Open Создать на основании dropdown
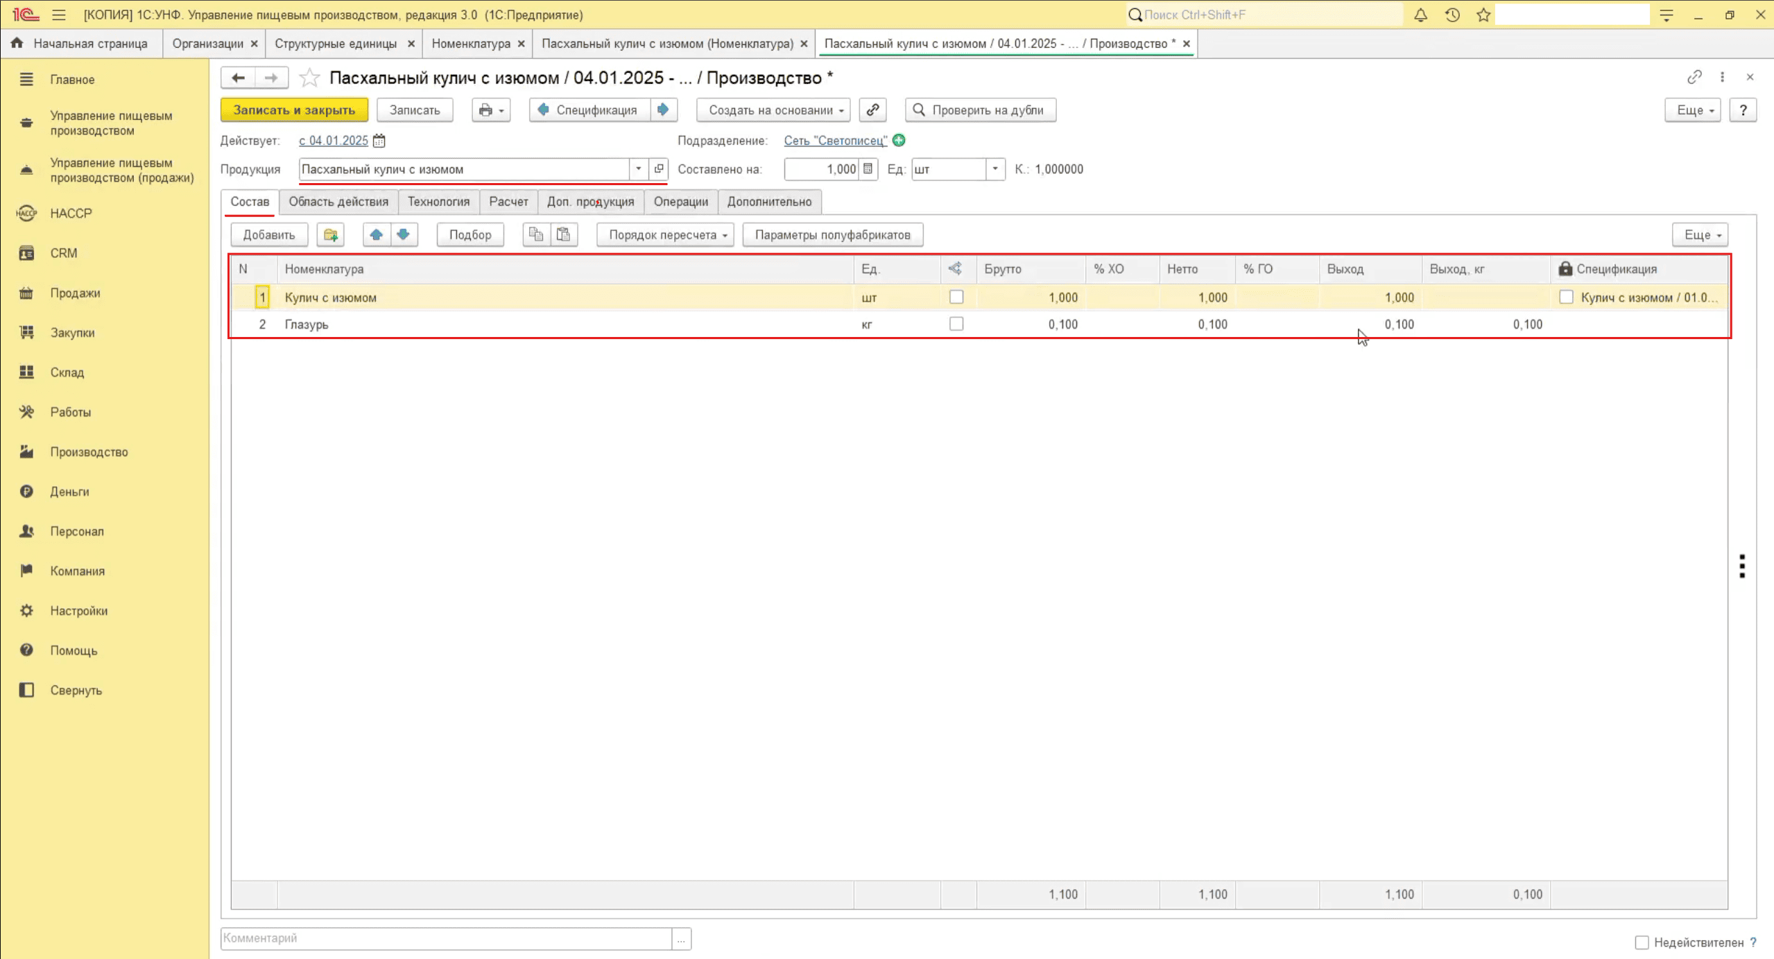 [774, 110]
